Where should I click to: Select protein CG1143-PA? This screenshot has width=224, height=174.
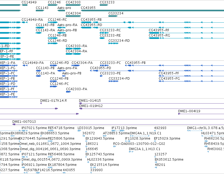(x=46, y=73)
